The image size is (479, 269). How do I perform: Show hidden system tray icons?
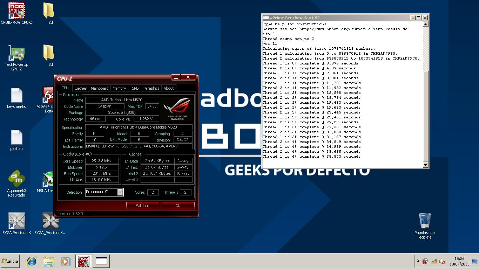(x=418, y=261)
